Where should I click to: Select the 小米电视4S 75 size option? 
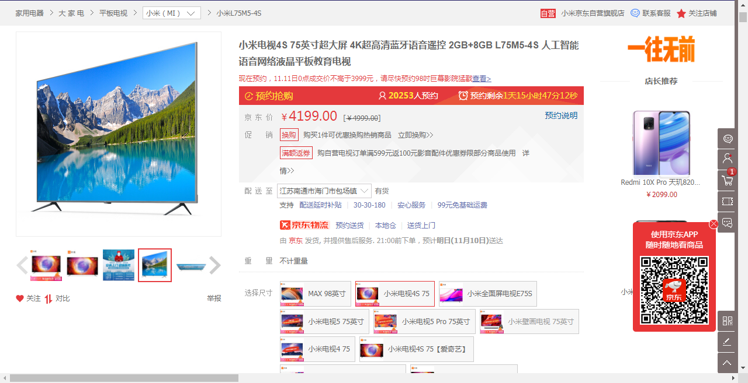click(x=395, y=294)
